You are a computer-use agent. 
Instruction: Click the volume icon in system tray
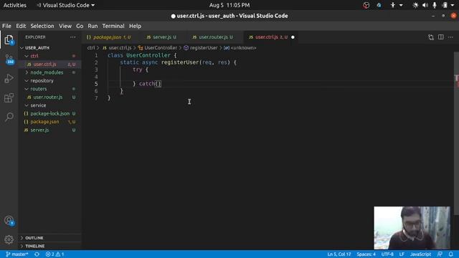coord(425,5)
